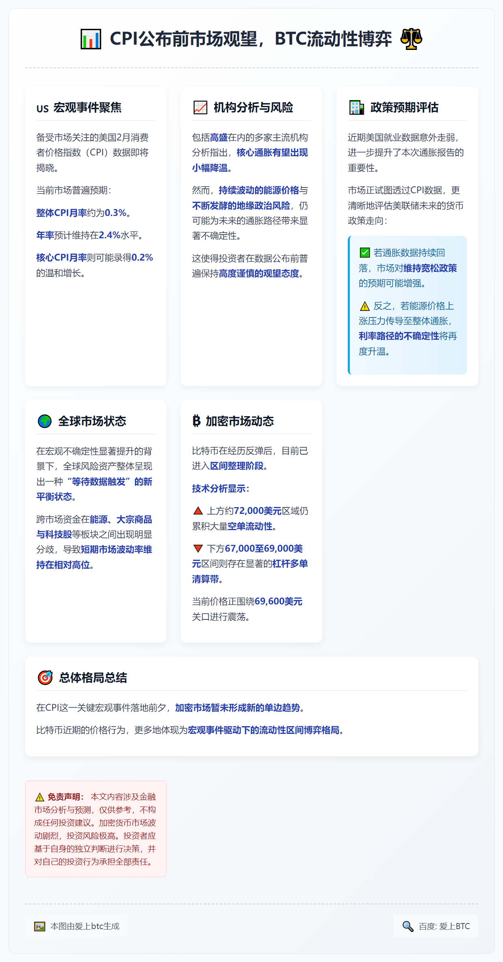Click the 政策预期评估 heading
This screenshot has height=962, width=503.
pos(404,108)
